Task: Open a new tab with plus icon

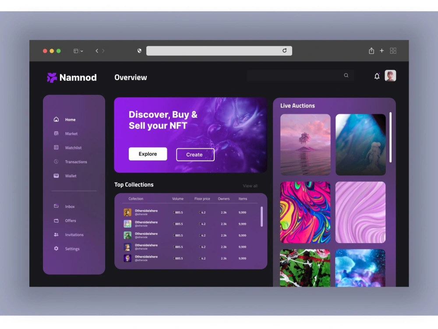Action: point(381,50)
